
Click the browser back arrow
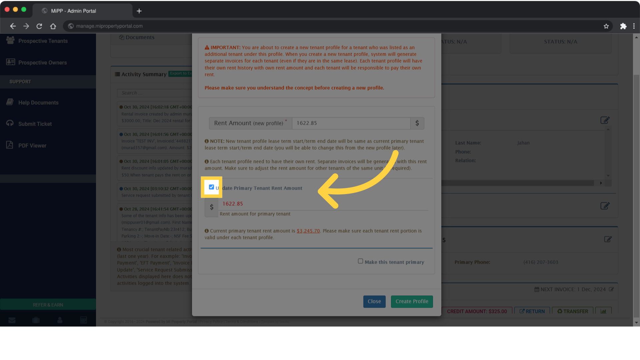[13, 26]
